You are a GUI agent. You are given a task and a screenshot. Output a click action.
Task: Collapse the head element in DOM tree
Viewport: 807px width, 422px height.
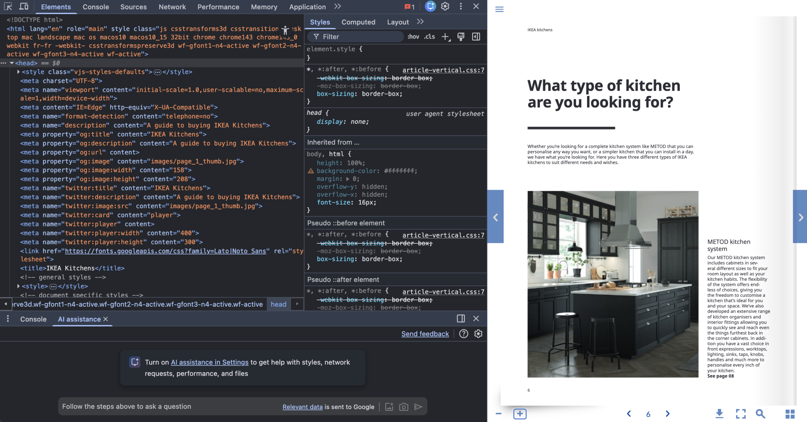(11, 63)
